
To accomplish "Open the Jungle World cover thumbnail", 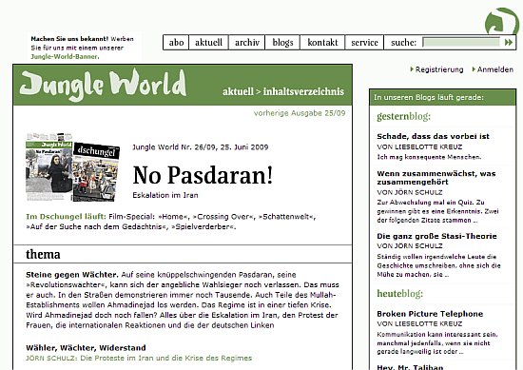I will coord(49,166).
